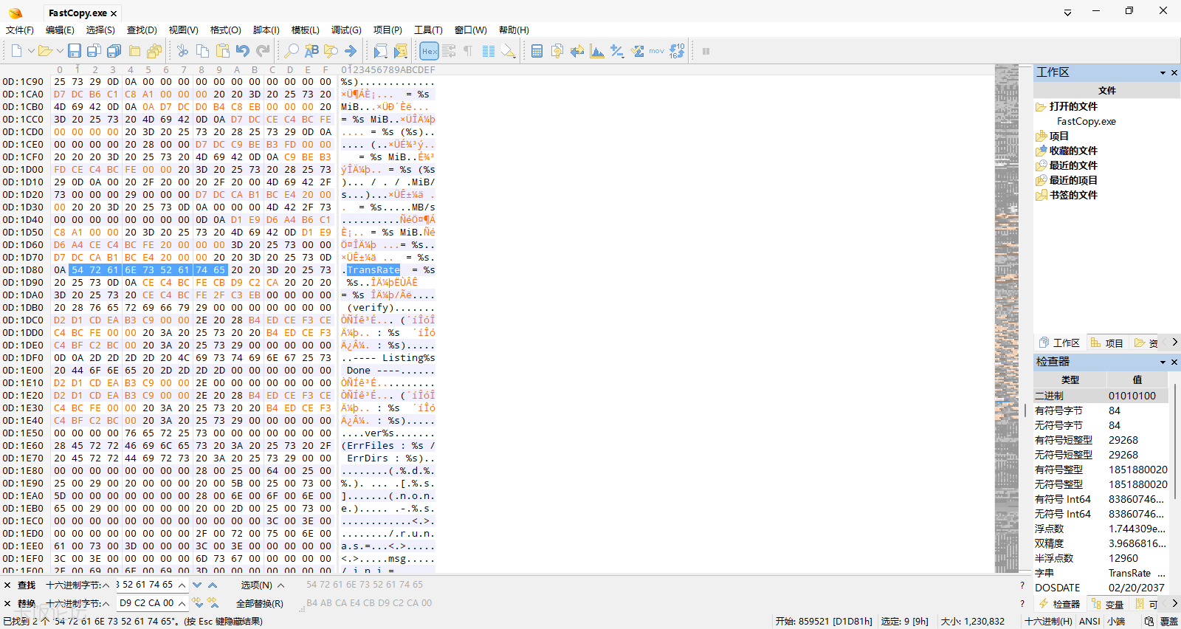
Task: Toggle 小端 endian setting in status bar
Action: 1116,622
